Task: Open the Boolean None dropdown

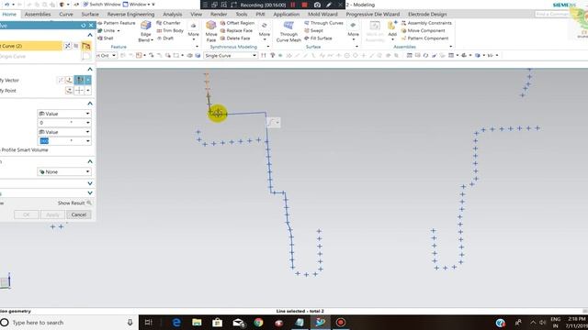Action: coord(64,171)
